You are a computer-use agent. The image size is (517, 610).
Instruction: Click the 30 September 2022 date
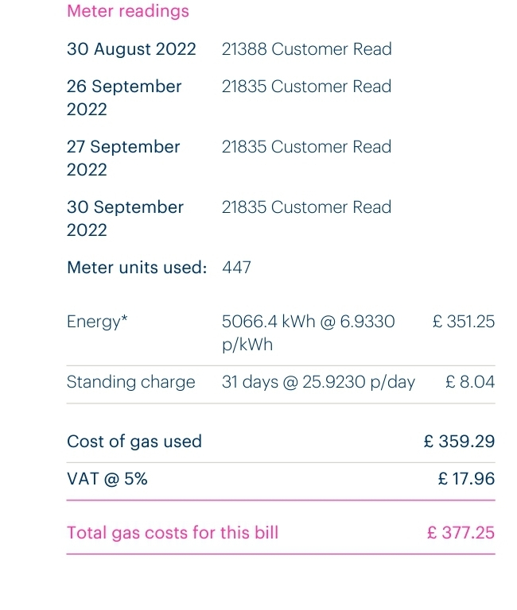125,218
